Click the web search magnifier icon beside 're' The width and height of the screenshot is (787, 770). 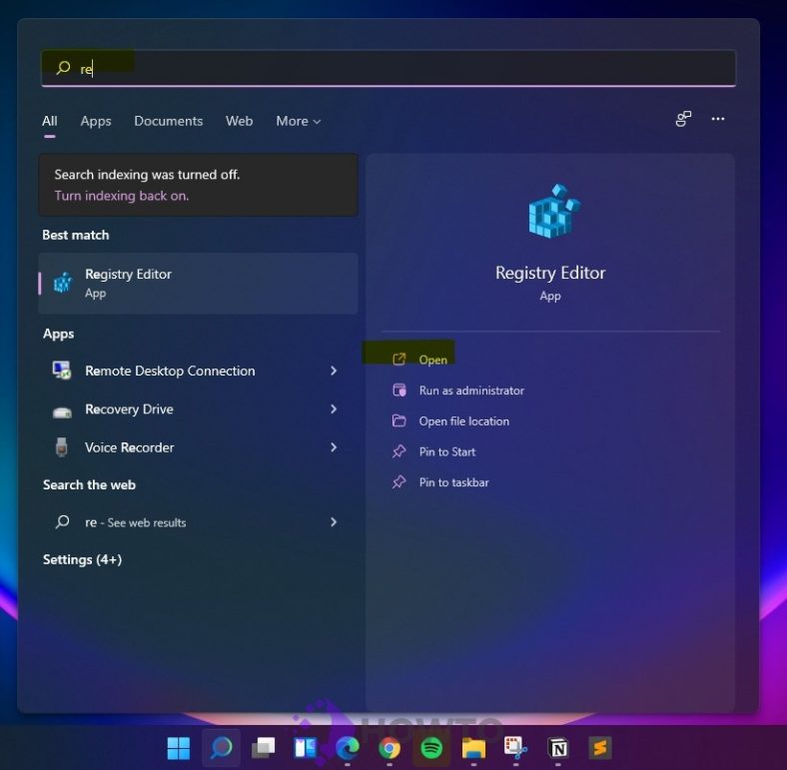coord(62,522)
